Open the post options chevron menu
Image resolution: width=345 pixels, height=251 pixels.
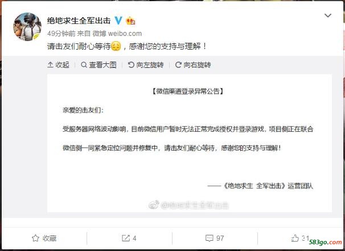(328, 15)
